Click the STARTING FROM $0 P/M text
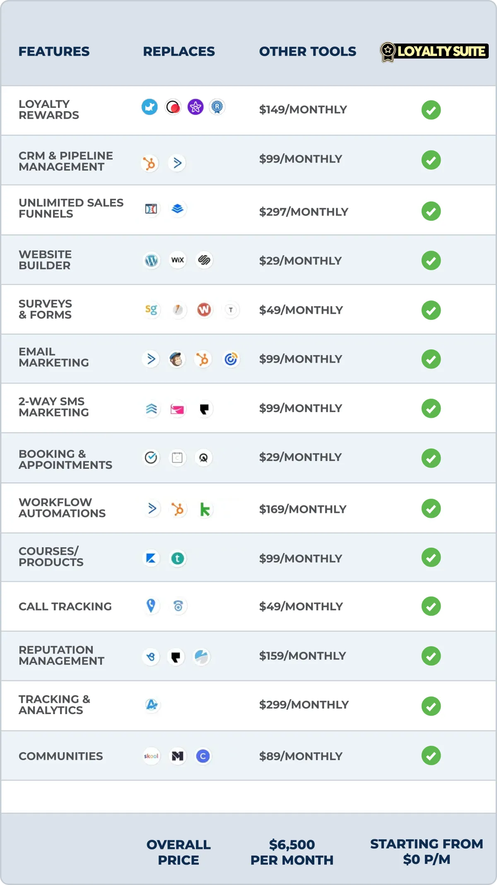497x885 pixels. 427,851
